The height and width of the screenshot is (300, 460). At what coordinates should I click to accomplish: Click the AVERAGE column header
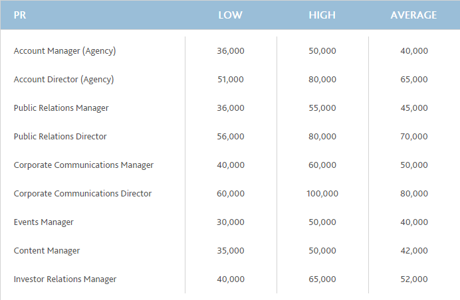pyautogui.click(x=413, y=15)
